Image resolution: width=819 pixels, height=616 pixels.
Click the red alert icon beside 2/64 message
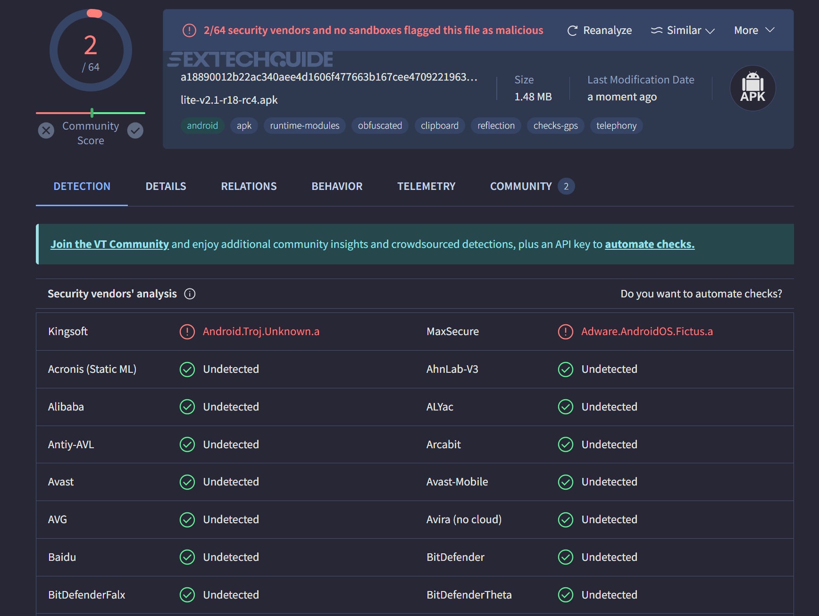coord(189,31)
